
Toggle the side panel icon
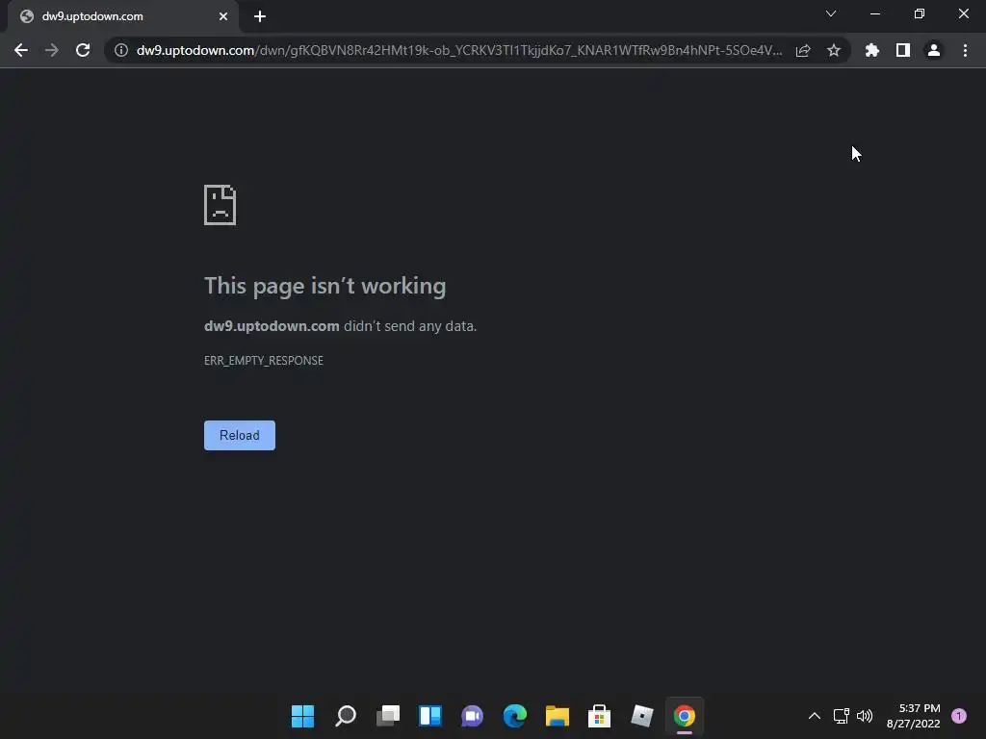pyautogui.click(x=903, y=50)
